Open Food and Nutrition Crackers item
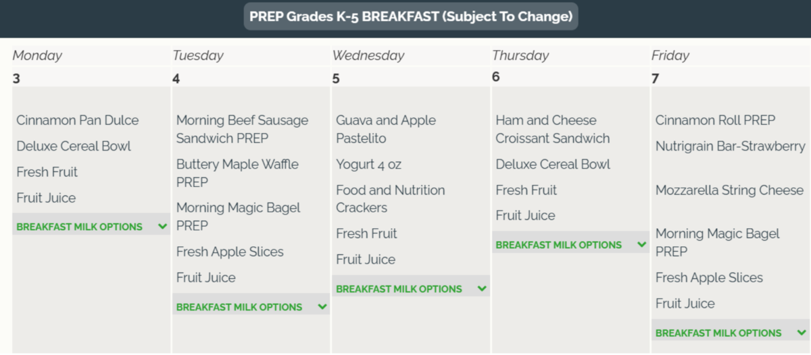Viewport: 811px width, 355px height. pos(390,199)
